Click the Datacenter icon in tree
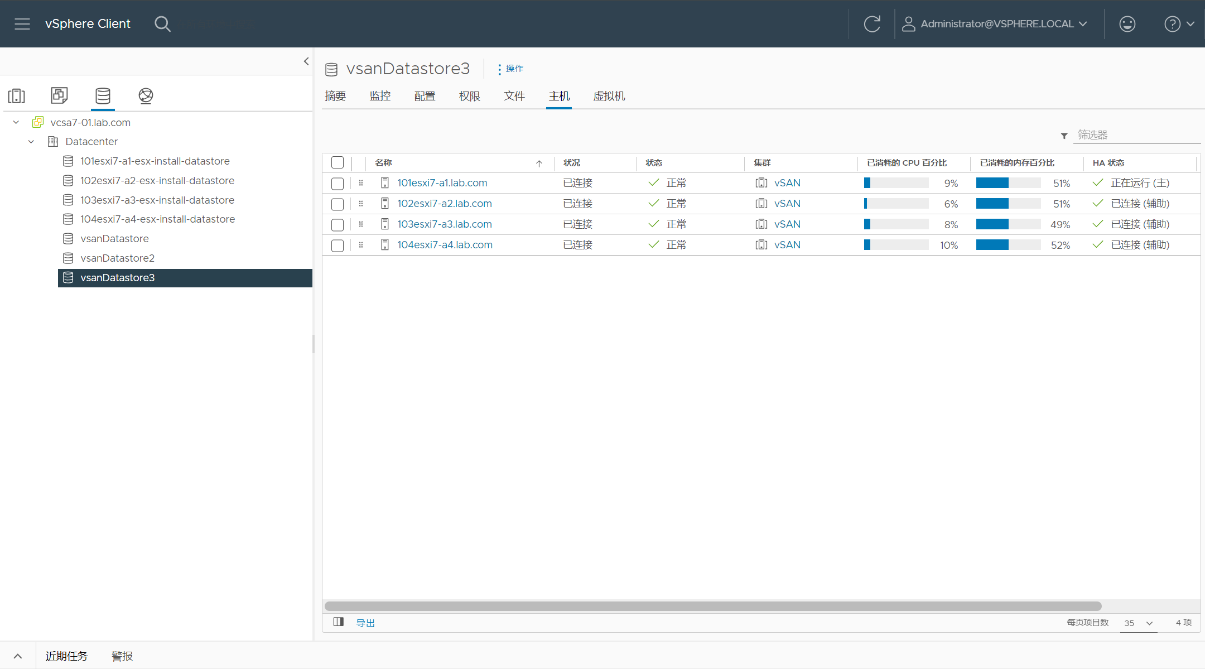 53,142
